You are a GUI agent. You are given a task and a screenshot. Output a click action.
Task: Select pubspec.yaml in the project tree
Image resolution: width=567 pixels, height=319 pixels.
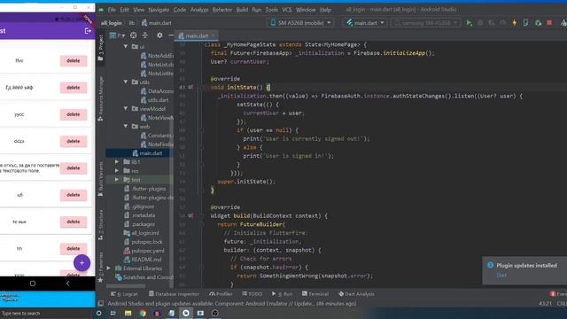point(144,251)
